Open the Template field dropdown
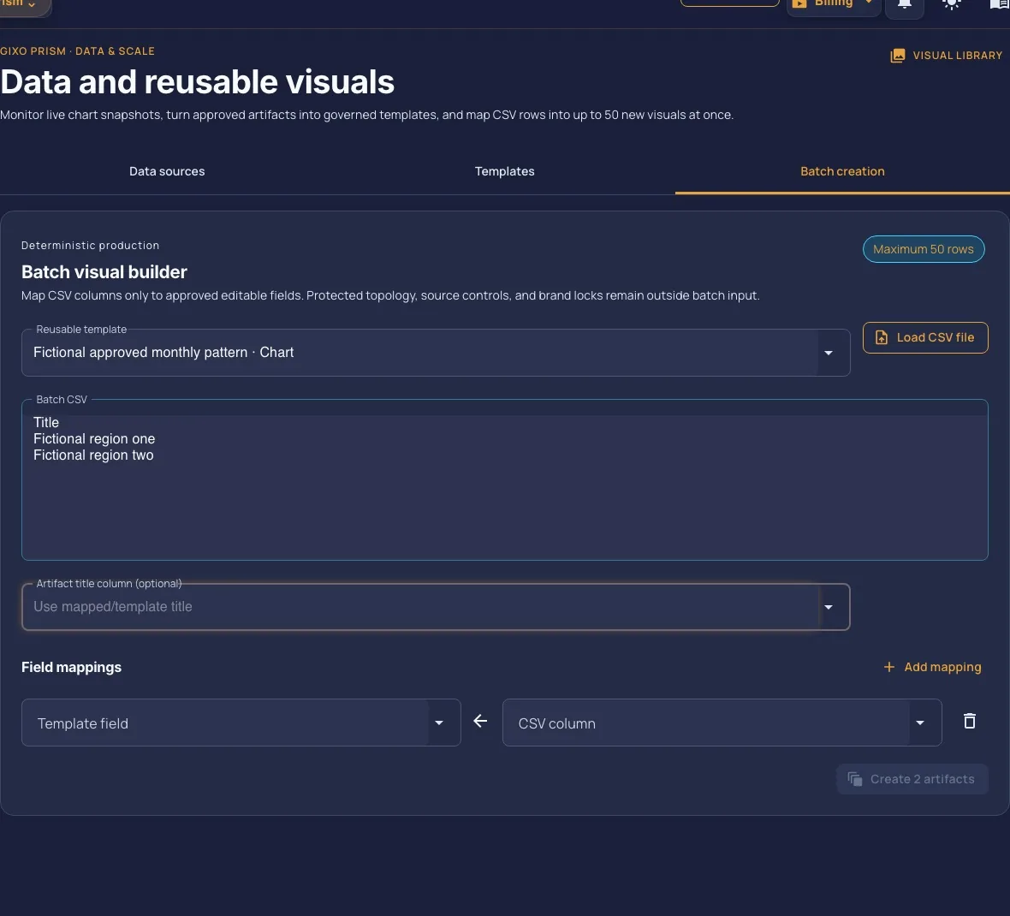The image size is (1010, 916). pos(241,723)
